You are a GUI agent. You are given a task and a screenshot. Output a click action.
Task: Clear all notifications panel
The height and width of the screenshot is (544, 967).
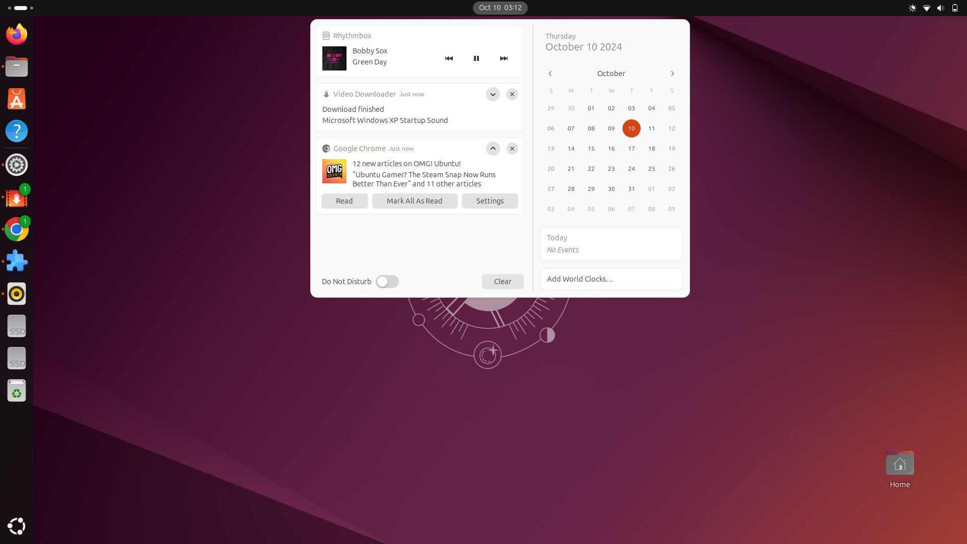[x=503, y=280]
